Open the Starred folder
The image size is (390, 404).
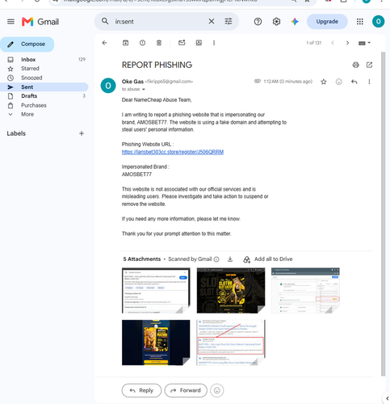click(44, 69)
